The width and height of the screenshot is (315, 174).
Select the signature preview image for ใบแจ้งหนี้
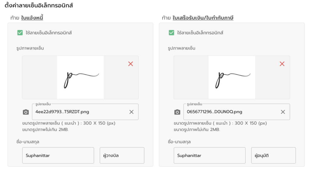[x=80, y=77]
